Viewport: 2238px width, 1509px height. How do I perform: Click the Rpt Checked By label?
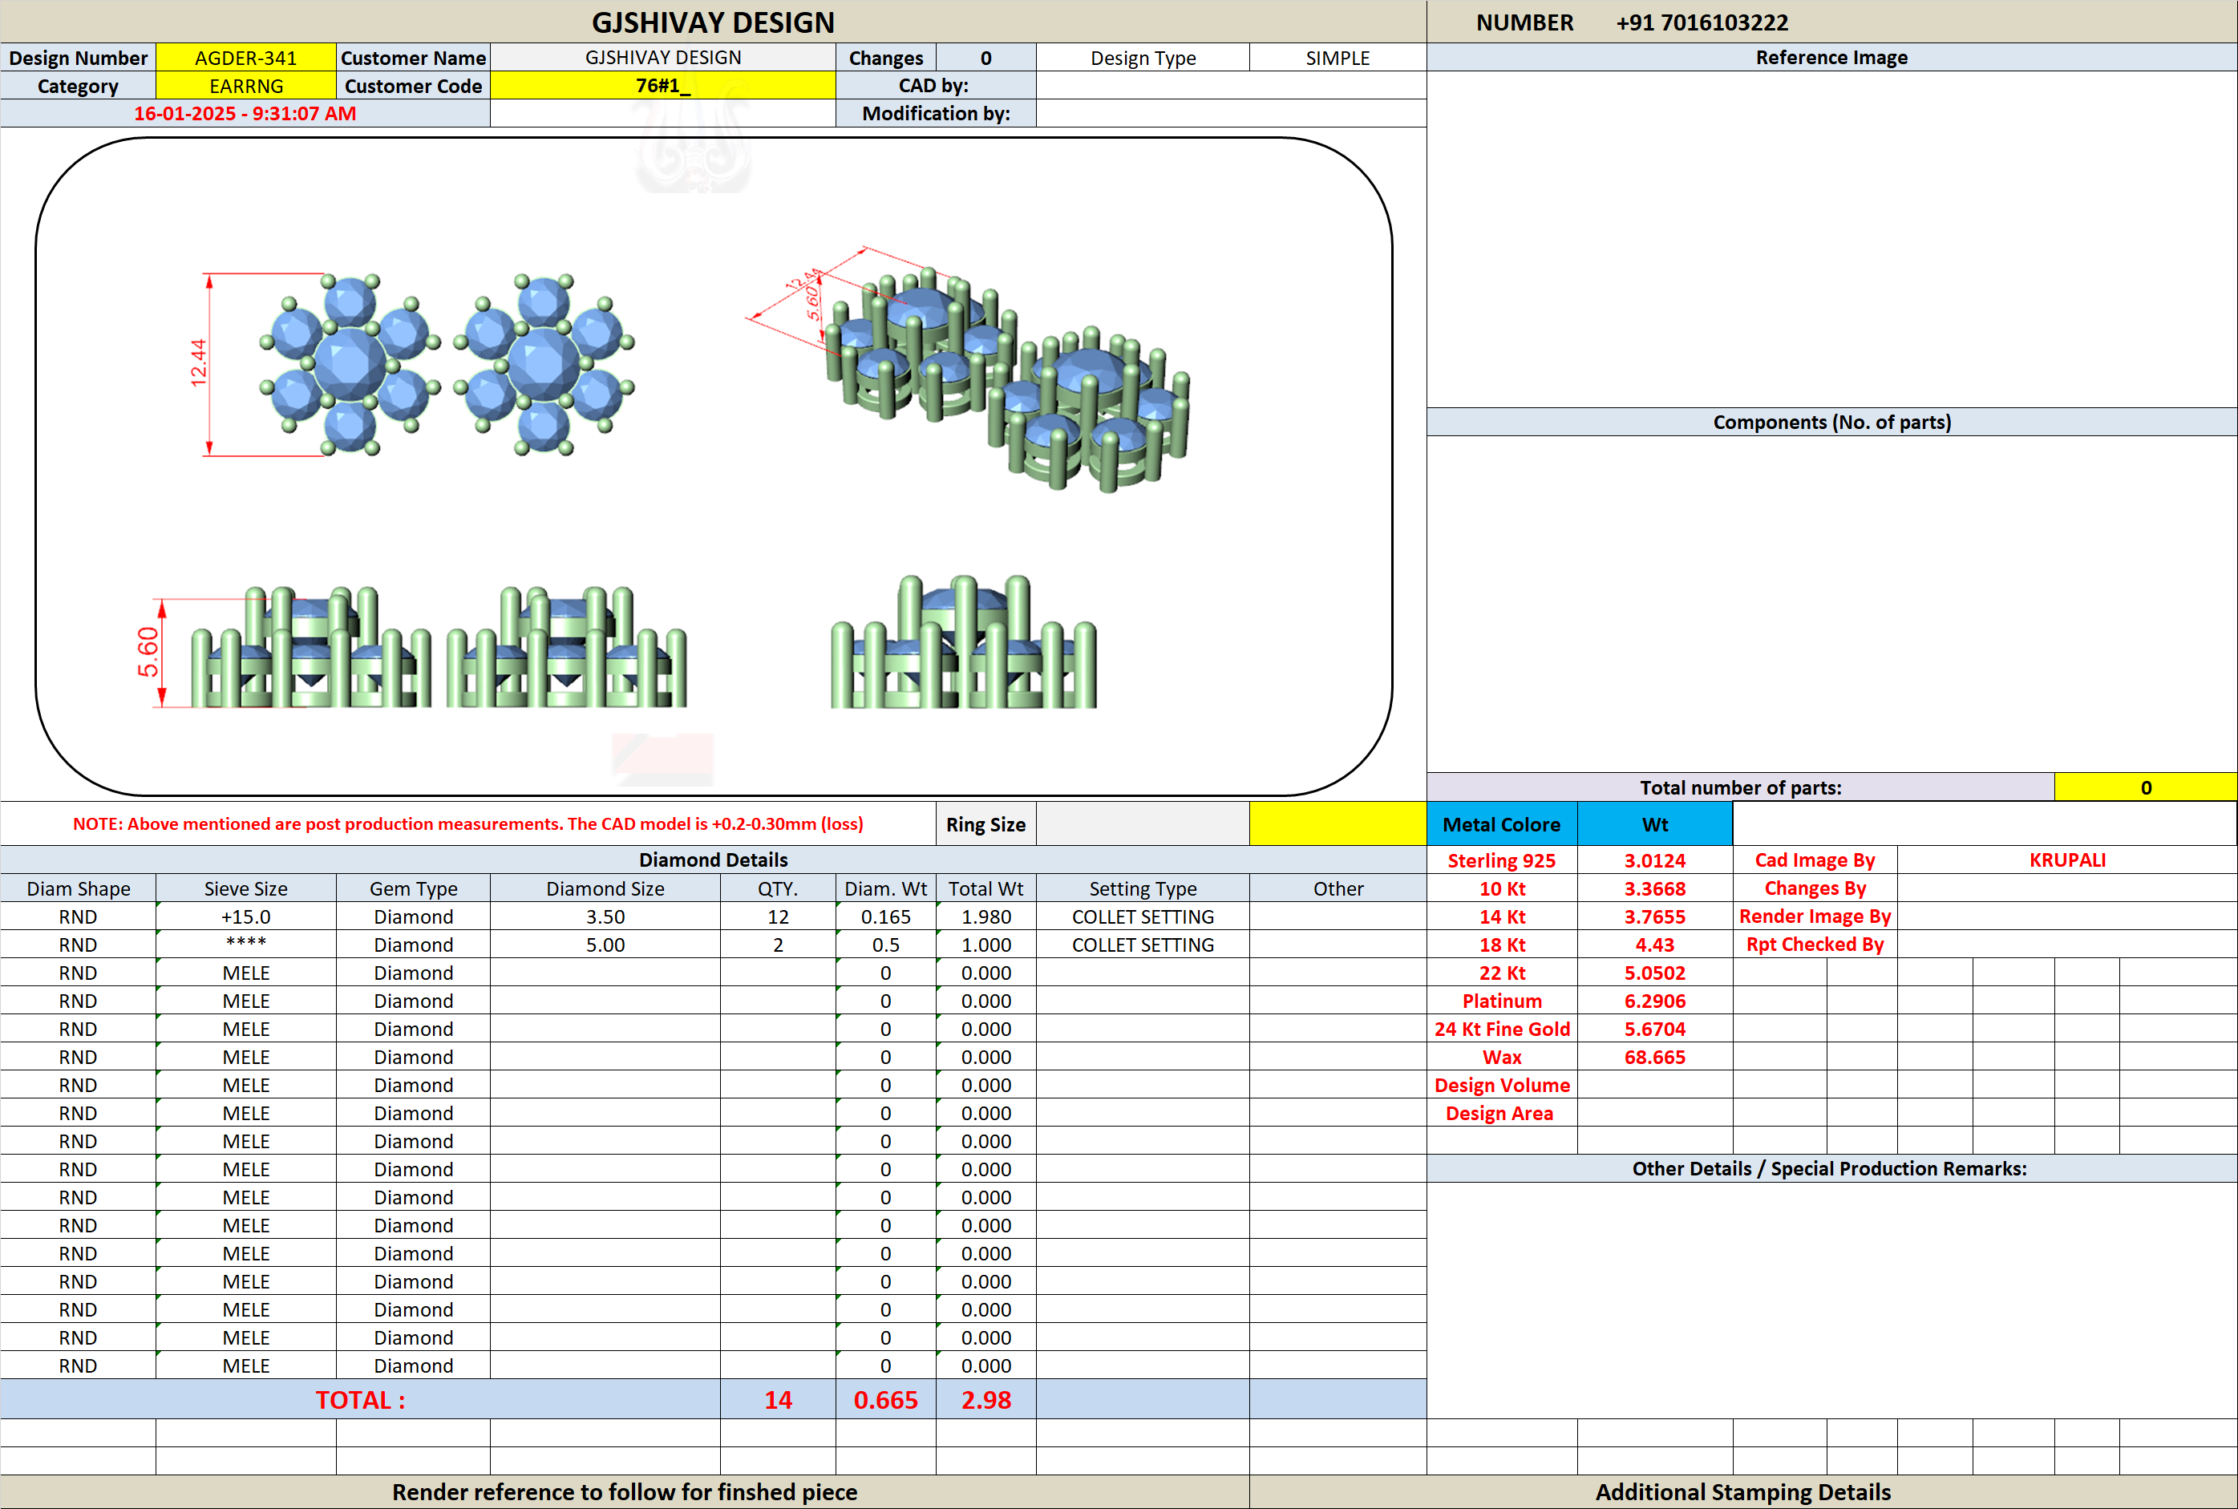click(x=1815, y=944)
